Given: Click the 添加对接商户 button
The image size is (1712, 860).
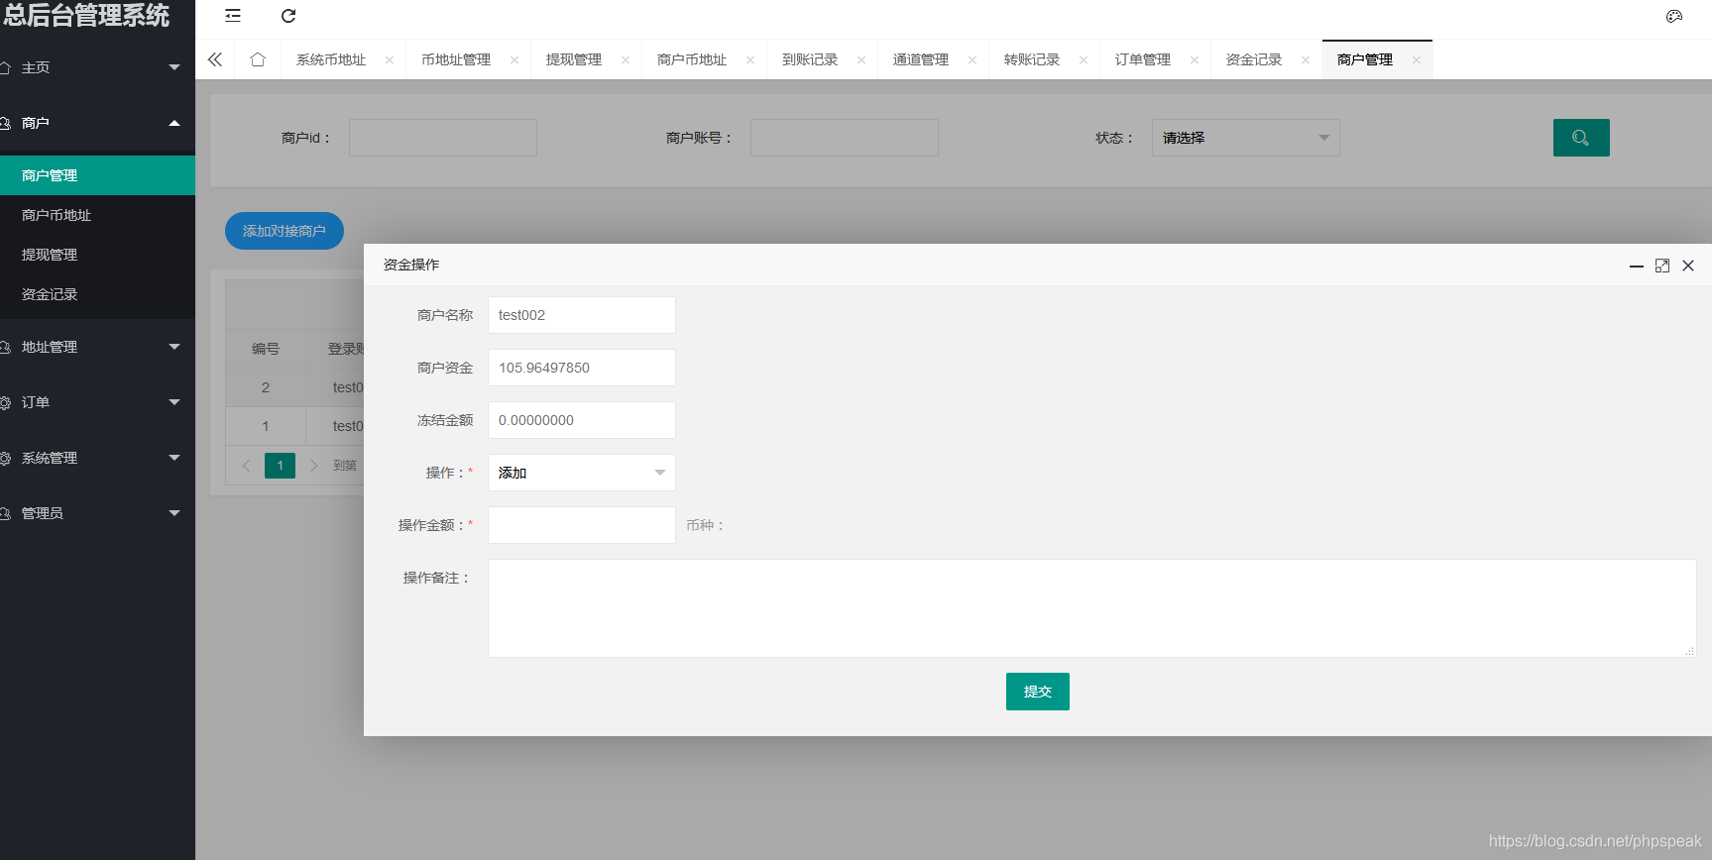Looking at the screenshot, I should (285, 231).
